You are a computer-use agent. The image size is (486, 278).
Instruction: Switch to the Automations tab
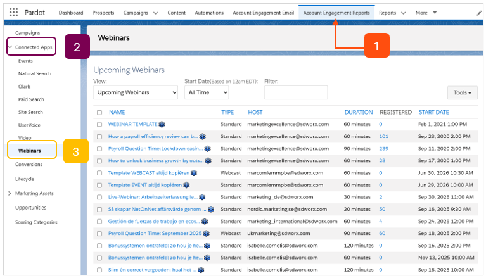pyautogui.click(x=209, y=13)
